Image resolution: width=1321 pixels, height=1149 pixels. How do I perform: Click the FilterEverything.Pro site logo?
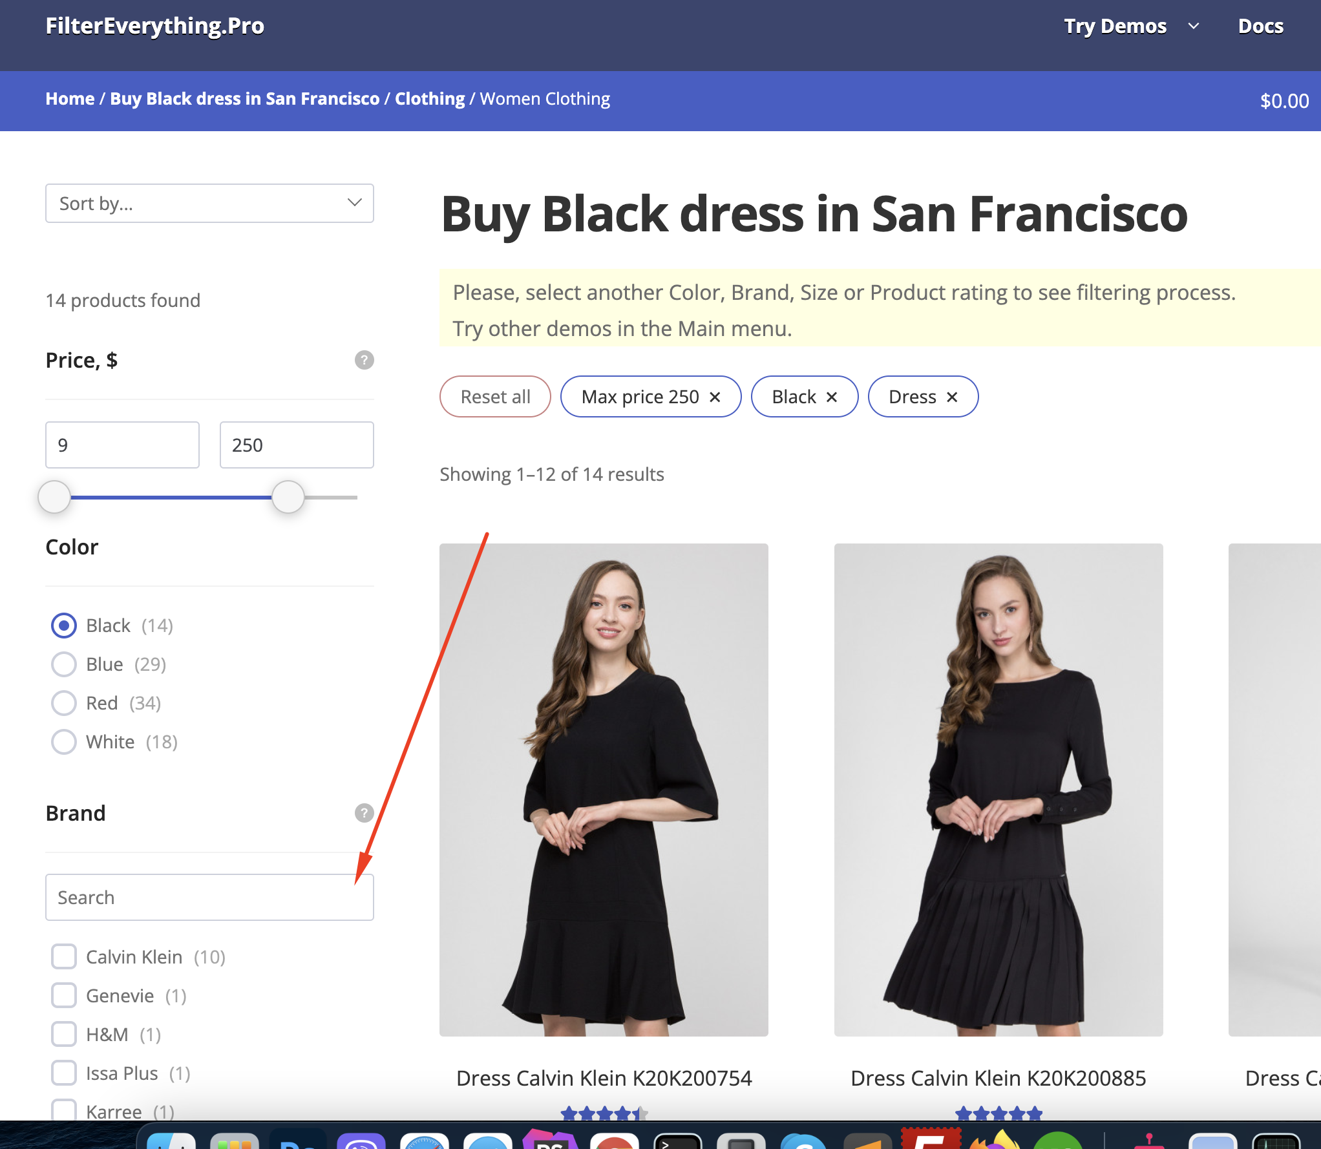click(x=154, y=26)
